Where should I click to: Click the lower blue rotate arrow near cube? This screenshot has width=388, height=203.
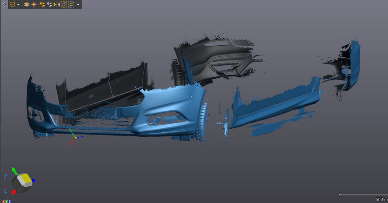click(5, 191)
